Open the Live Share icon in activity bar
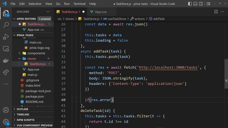 6,72
